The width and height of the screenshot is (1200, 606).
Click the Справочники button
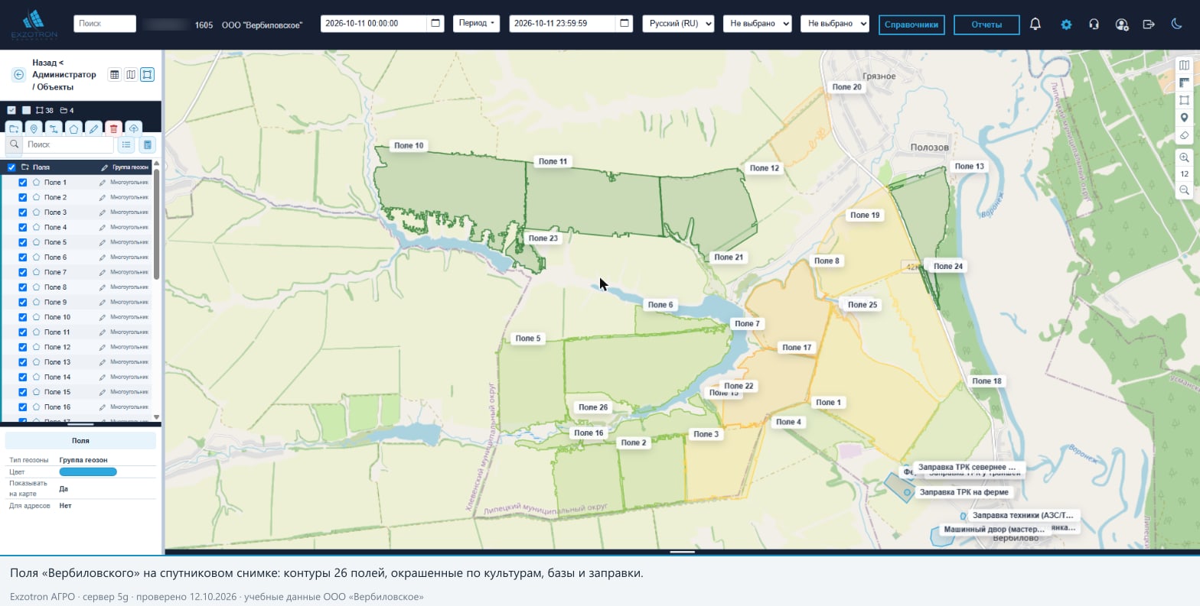point(911,24)
